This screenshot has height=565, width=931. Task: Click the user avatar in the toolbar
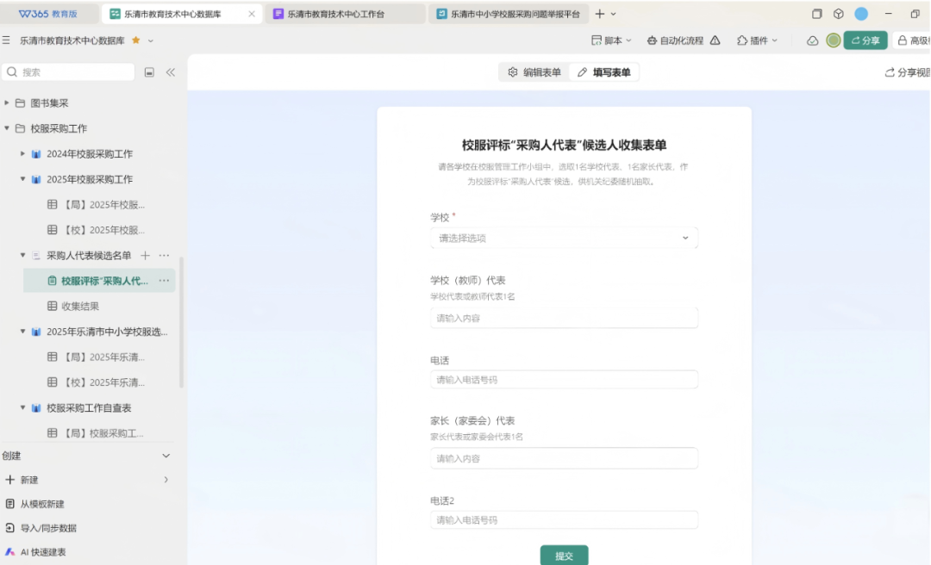pos(834,40)
